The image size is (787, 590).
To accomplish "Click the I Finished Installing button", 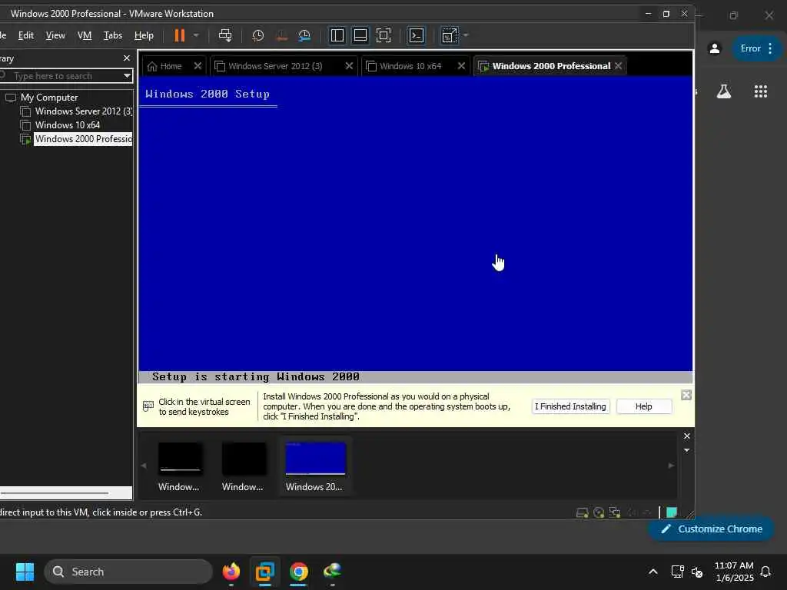I will pyautogui.click(x=571, y=406).
